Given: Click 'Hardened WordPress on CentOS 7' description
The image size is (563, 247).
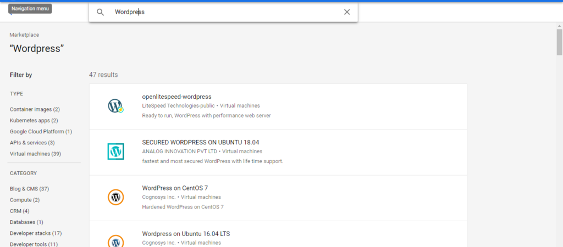Looking at the screenshot, I should (x=183, y=207).
